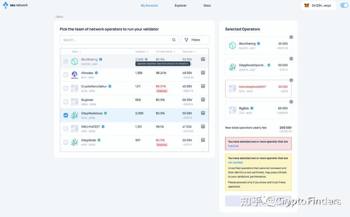Click the verified badge next to BigBob
The height and width of the screenshot is (217, 350).
tap(252, 108)
